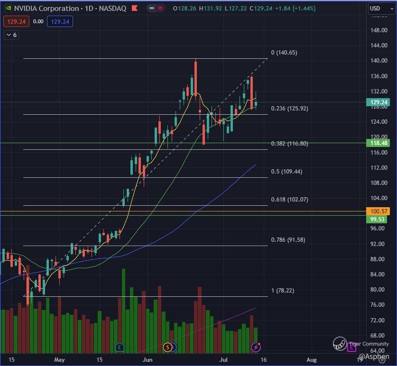Click the Jun label on time axis

tap(148, 360)
